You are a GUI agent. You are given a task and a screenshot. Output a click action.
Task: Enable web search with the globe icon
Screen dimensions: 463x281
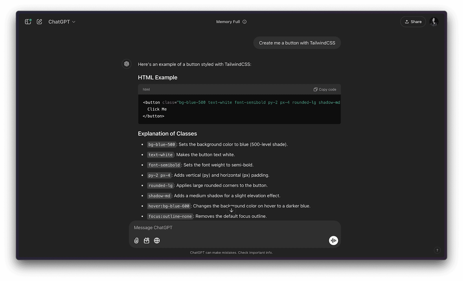click(x=157, y=240)
